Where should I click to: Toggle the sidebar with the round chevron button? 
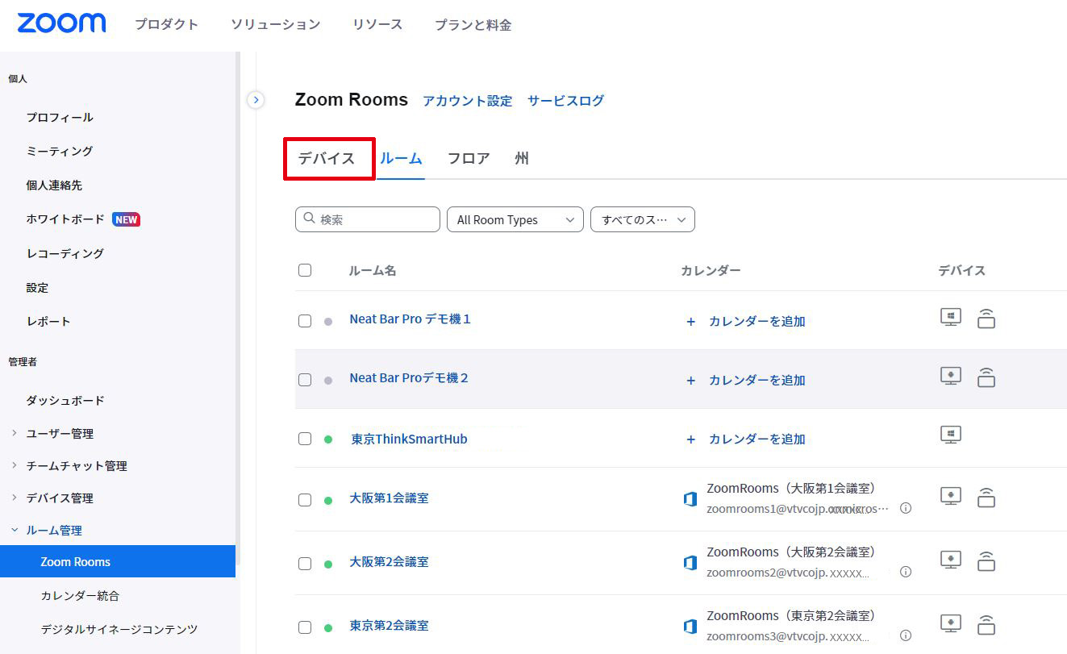point(256,100)
